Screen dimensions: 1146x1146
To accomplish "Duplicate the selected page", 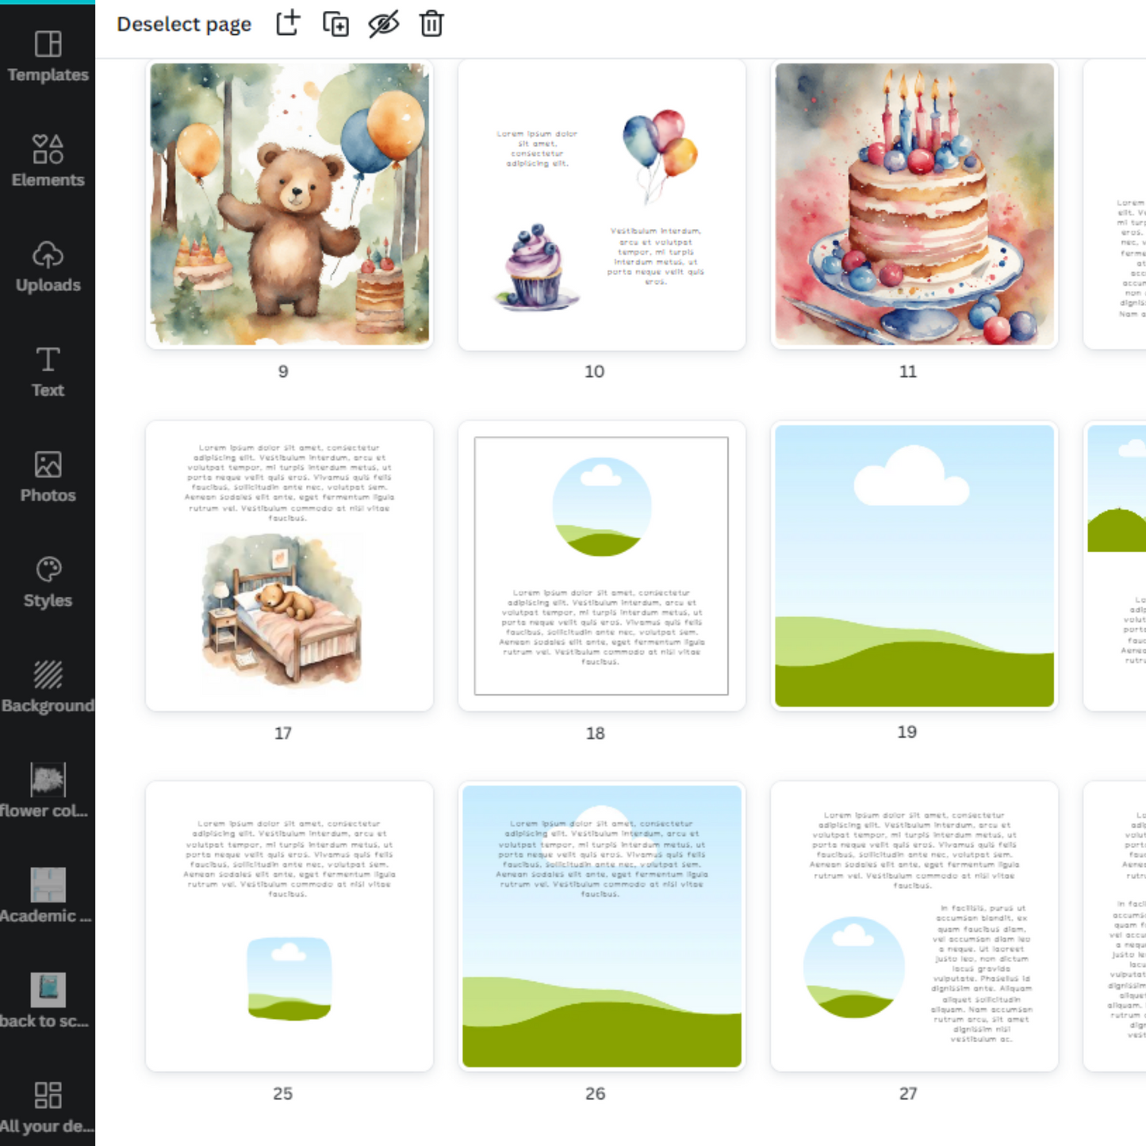I will coord(335,24).
